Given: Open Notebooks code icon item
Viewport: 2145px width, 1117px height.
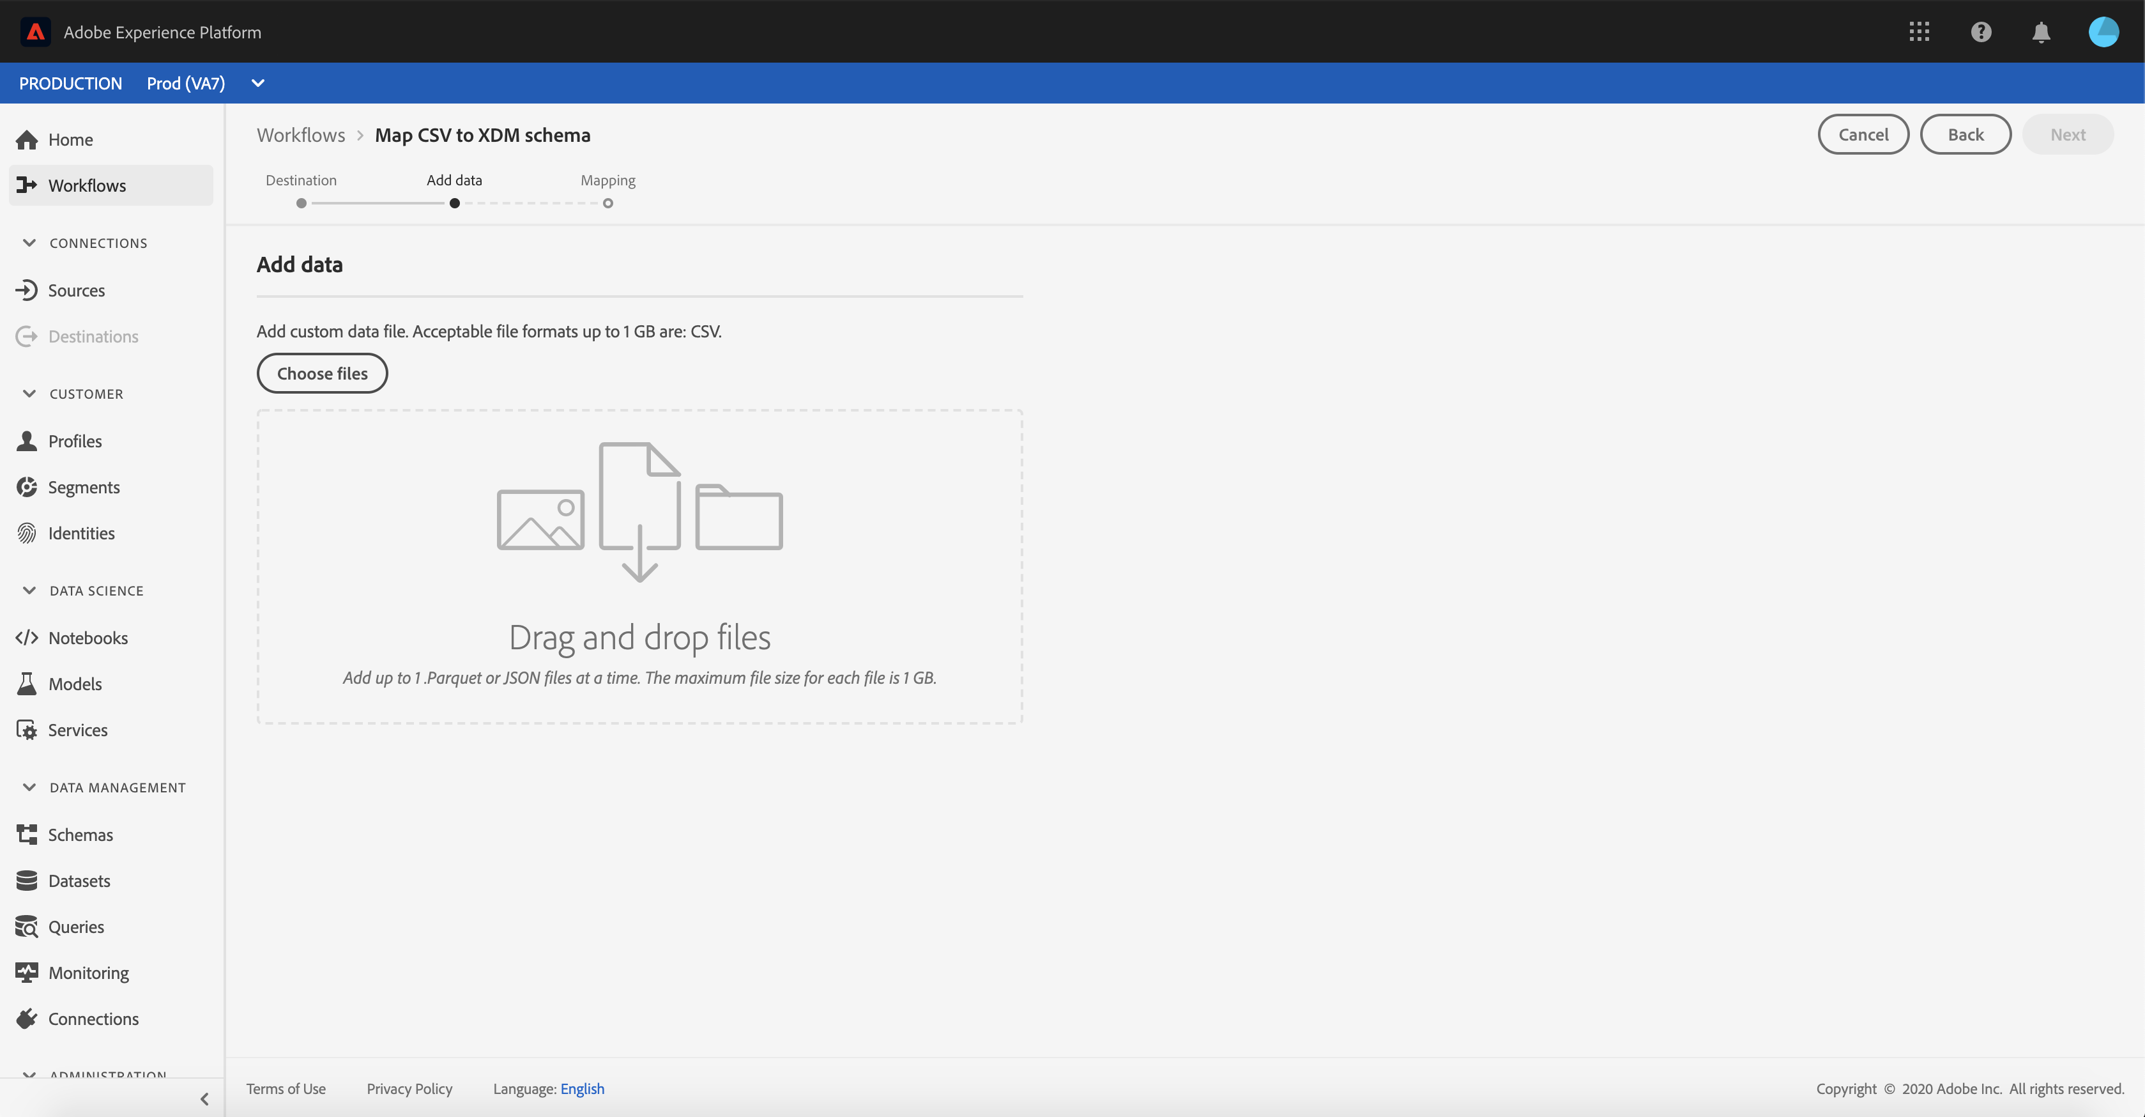Looking at the screenshot, I should (88, 638).
